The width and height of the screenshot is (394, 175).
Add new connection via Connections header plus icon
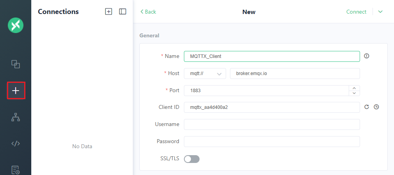tap(108, 12)
